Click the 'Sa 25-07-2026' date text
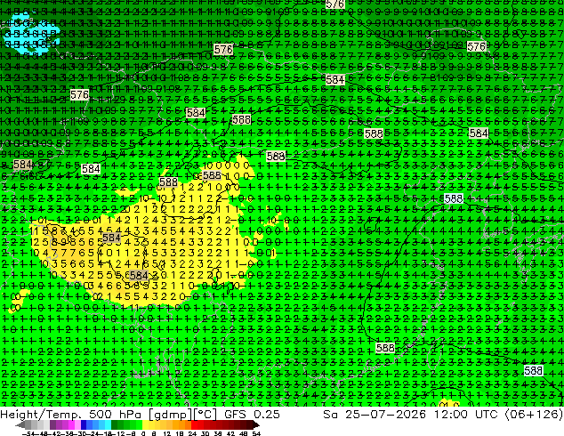 375,414
